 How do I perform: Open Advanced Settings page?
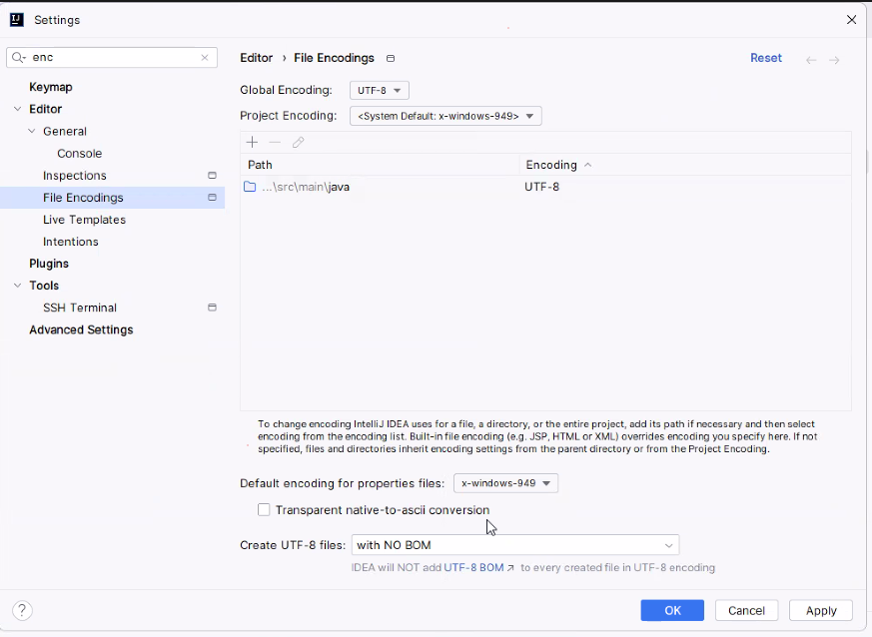[x=81, y=329]
